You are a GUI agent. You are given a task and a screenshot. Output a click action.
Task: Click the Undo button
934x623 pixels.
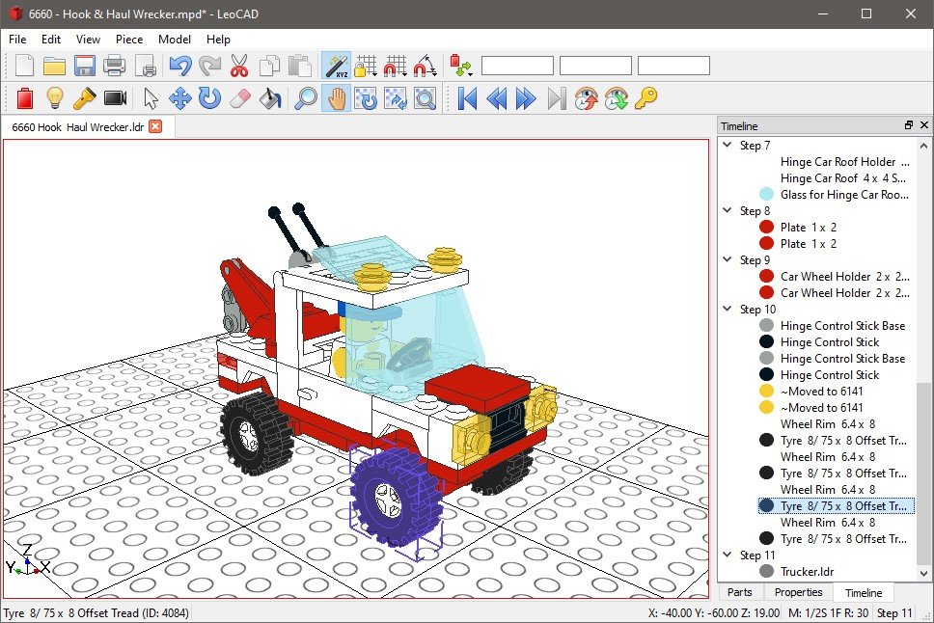pyautogui.click(x=181, y=66)
